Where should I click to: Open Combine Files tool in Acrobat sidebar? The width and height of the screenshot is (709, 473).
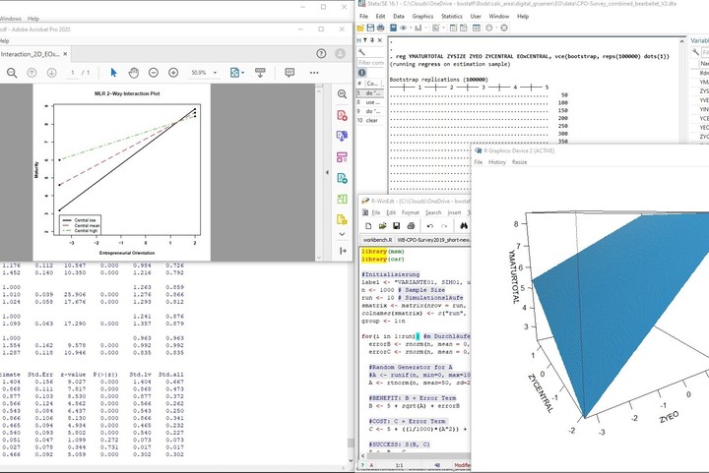point(343,136)
